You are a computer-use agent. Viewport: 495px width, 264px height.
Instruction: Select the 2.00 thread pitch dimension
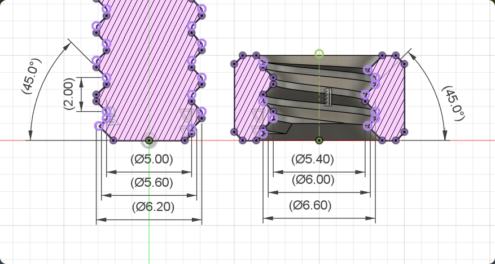pos(69,94)
